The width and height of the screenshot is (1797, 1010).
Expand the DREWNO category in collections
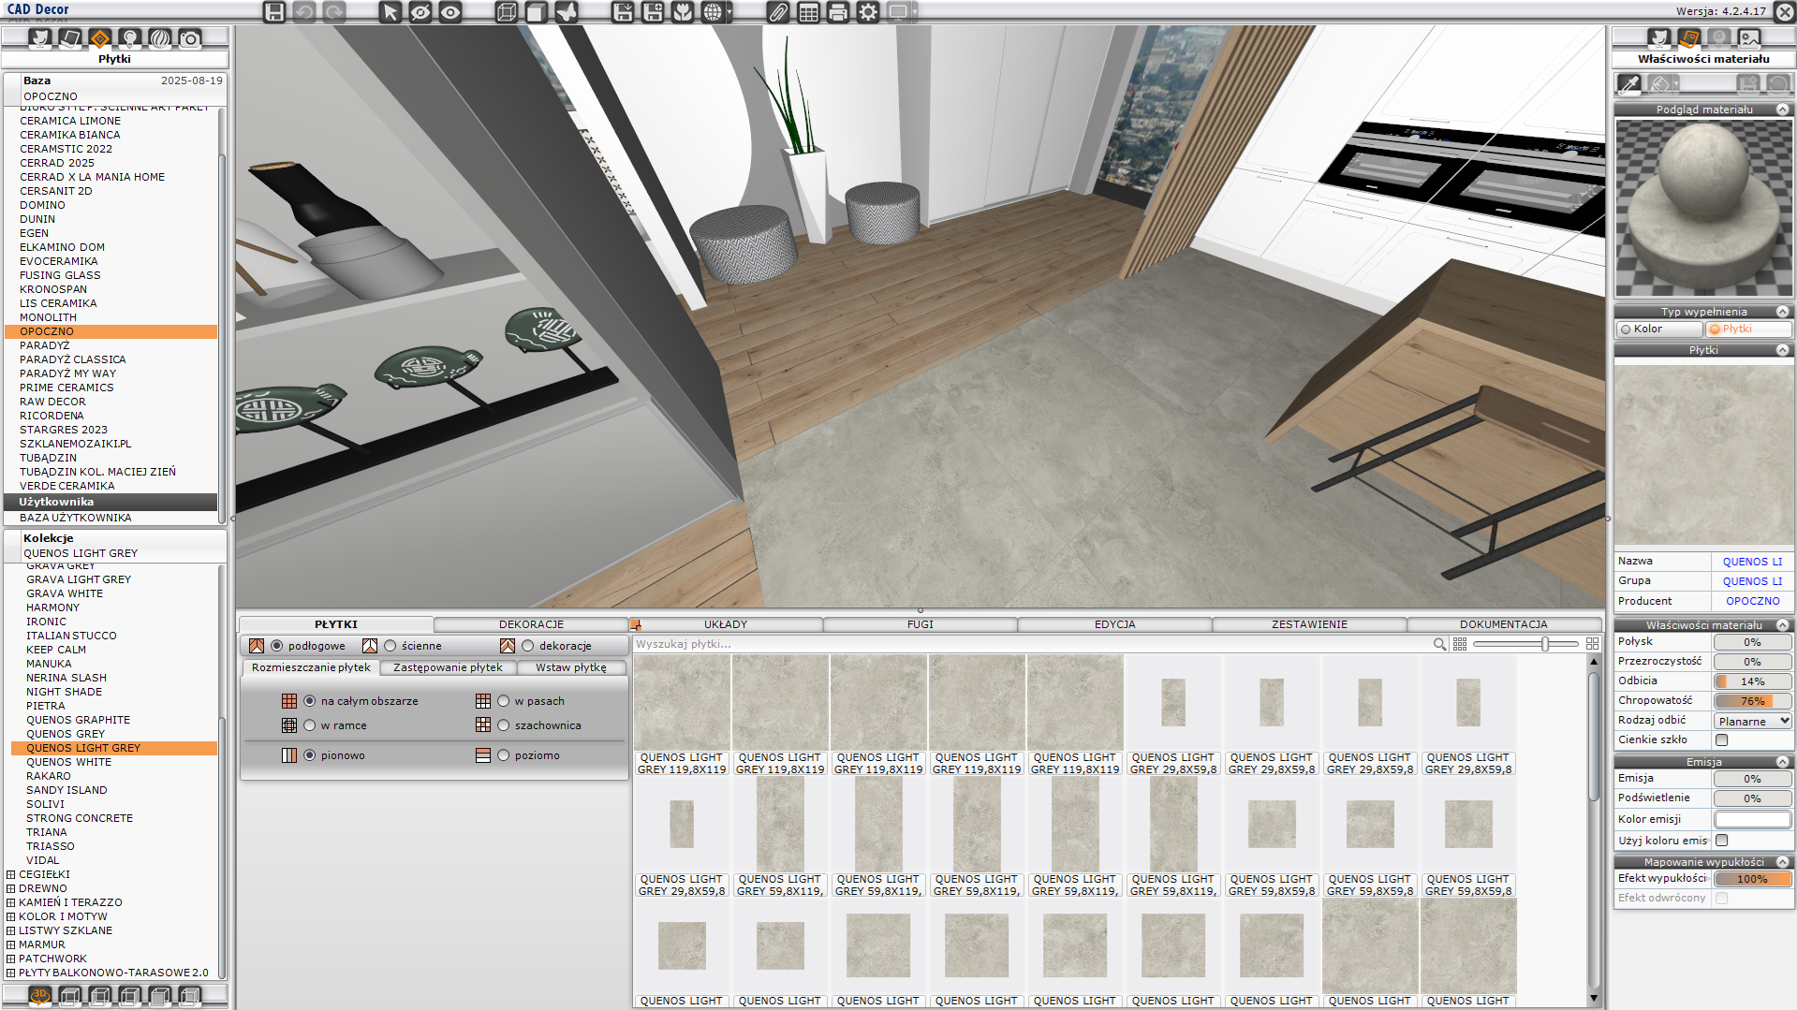11,888
